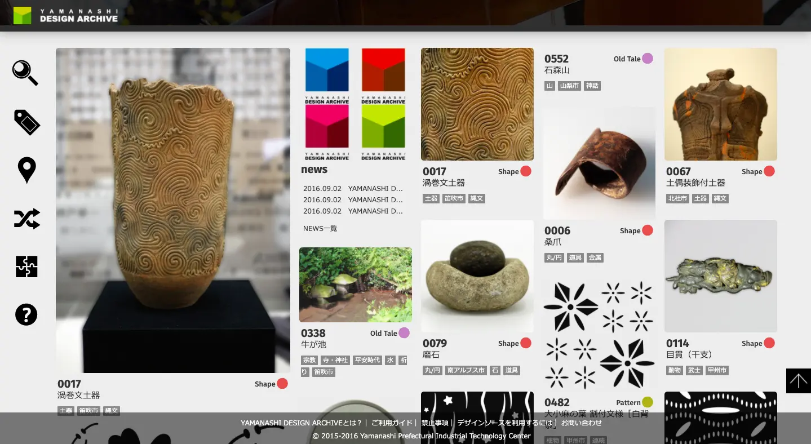Jump to page top with the up-arrow button
Viewport: 811px width, 444px height.
(798, 381)
